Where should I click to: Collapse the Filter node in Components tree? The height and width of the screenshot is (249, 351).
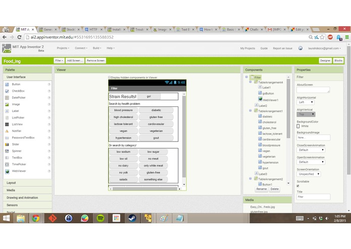click(x=246, y=77)
